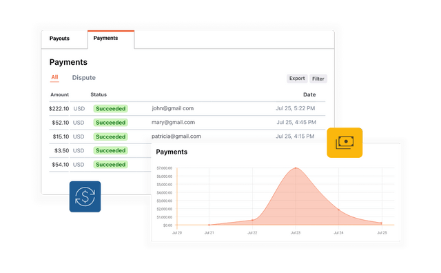
Task: Click Succeeded badge in $52.10 row
Action: click(x=110, y=123)
